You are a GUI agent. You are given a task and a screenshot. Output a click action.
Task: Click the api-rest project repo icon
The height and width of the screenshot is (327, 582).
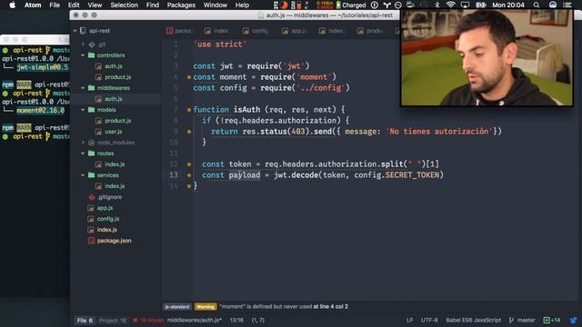click(83, 31)
